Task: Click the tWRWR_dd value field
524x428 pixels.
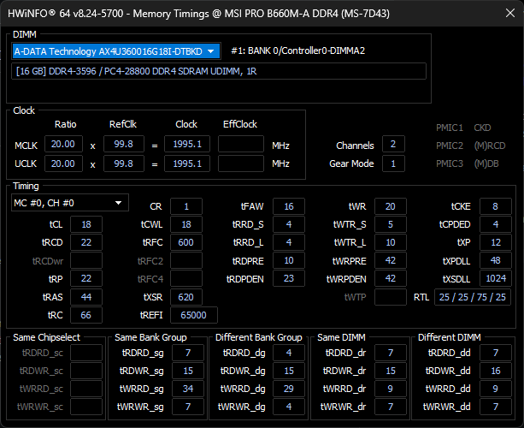Action: tap(496, 407)
